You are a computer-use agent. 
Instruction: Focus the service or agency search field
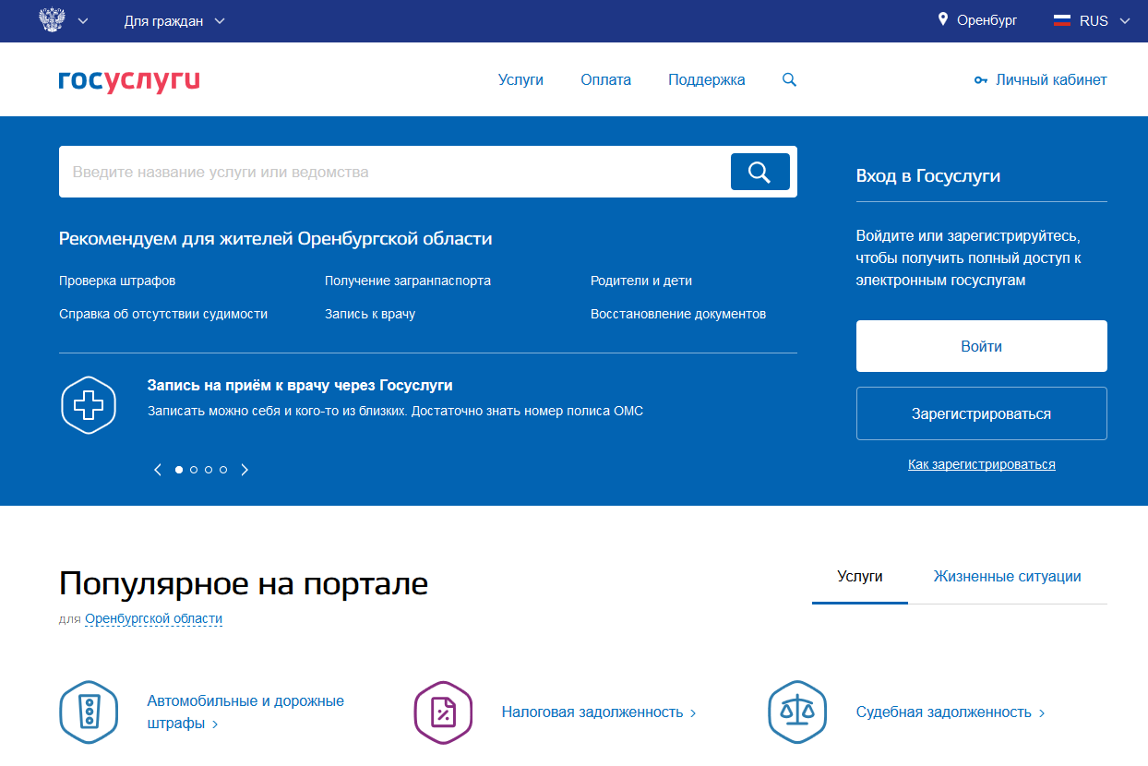(x=395, y=172)
